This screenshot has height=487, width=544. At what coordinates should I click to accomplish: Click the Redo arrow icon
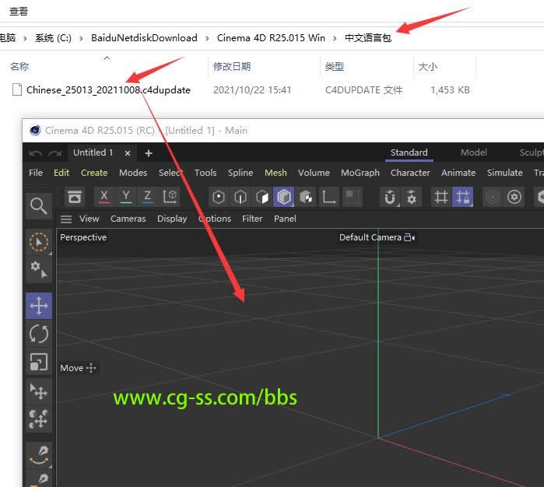point(55,153)
